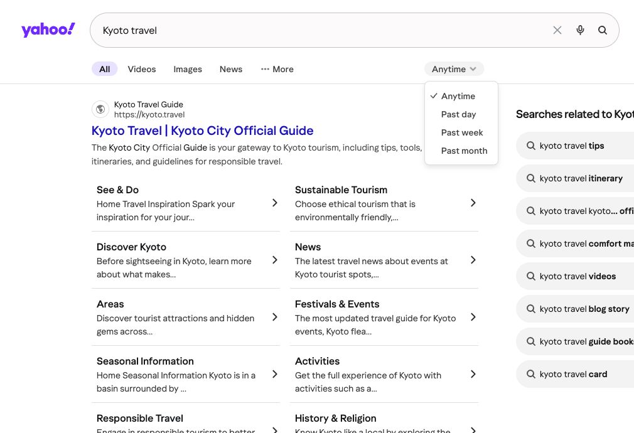Select the All results tab

(105, 69)
